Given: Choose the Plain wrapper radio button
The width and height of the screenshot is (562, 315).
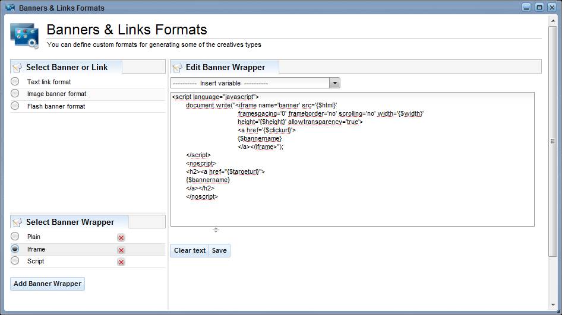Looking at the screenshot, I should pyautogui.click(x=15, y=236).
